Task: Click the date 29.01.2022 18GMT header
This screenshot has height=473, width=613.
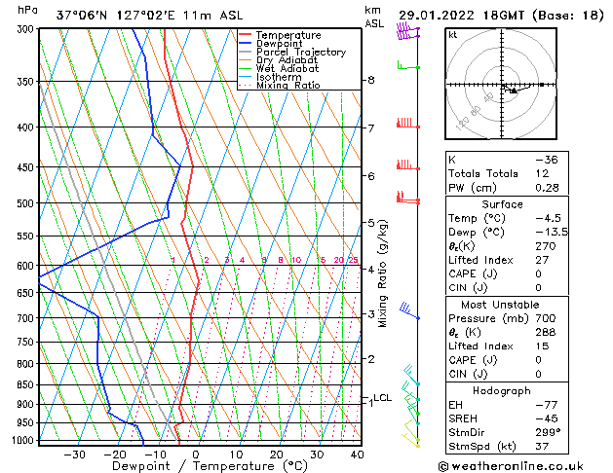Action: click(x=501, y=16)
